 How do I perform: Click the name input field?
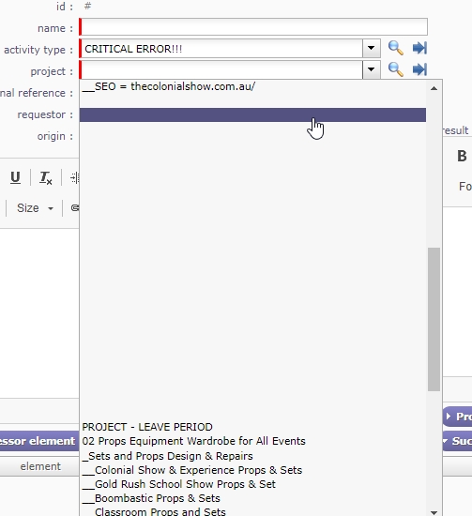[x=253, y=27]
